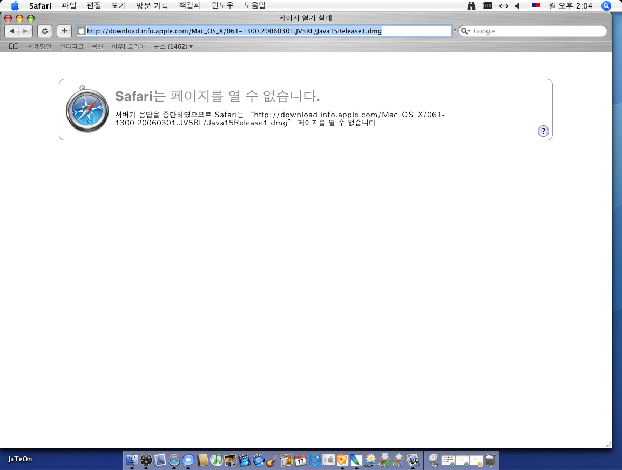The width and height of the screenshot is (622, 470).
Task: Reload the current page
Action: click(45, 31)
